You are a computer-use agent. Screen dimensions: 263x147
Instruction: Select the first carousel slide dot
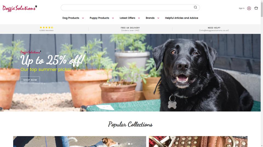tap(129, 144)
